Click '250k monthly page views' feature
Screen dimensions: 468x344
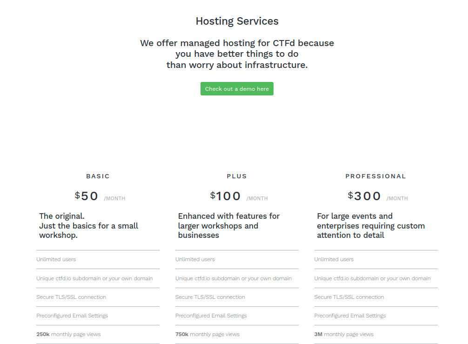68,334
